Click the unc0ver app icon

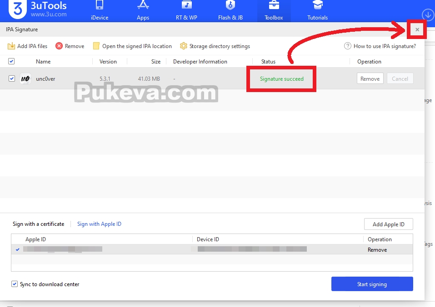[x=25, y=78]
